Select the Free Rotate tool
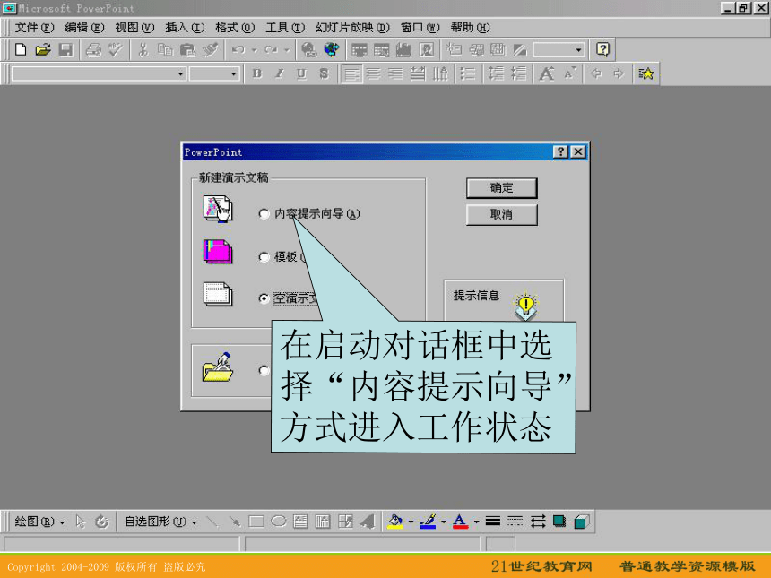The height and width of the screenshot is (578, 771). (102, 522)
